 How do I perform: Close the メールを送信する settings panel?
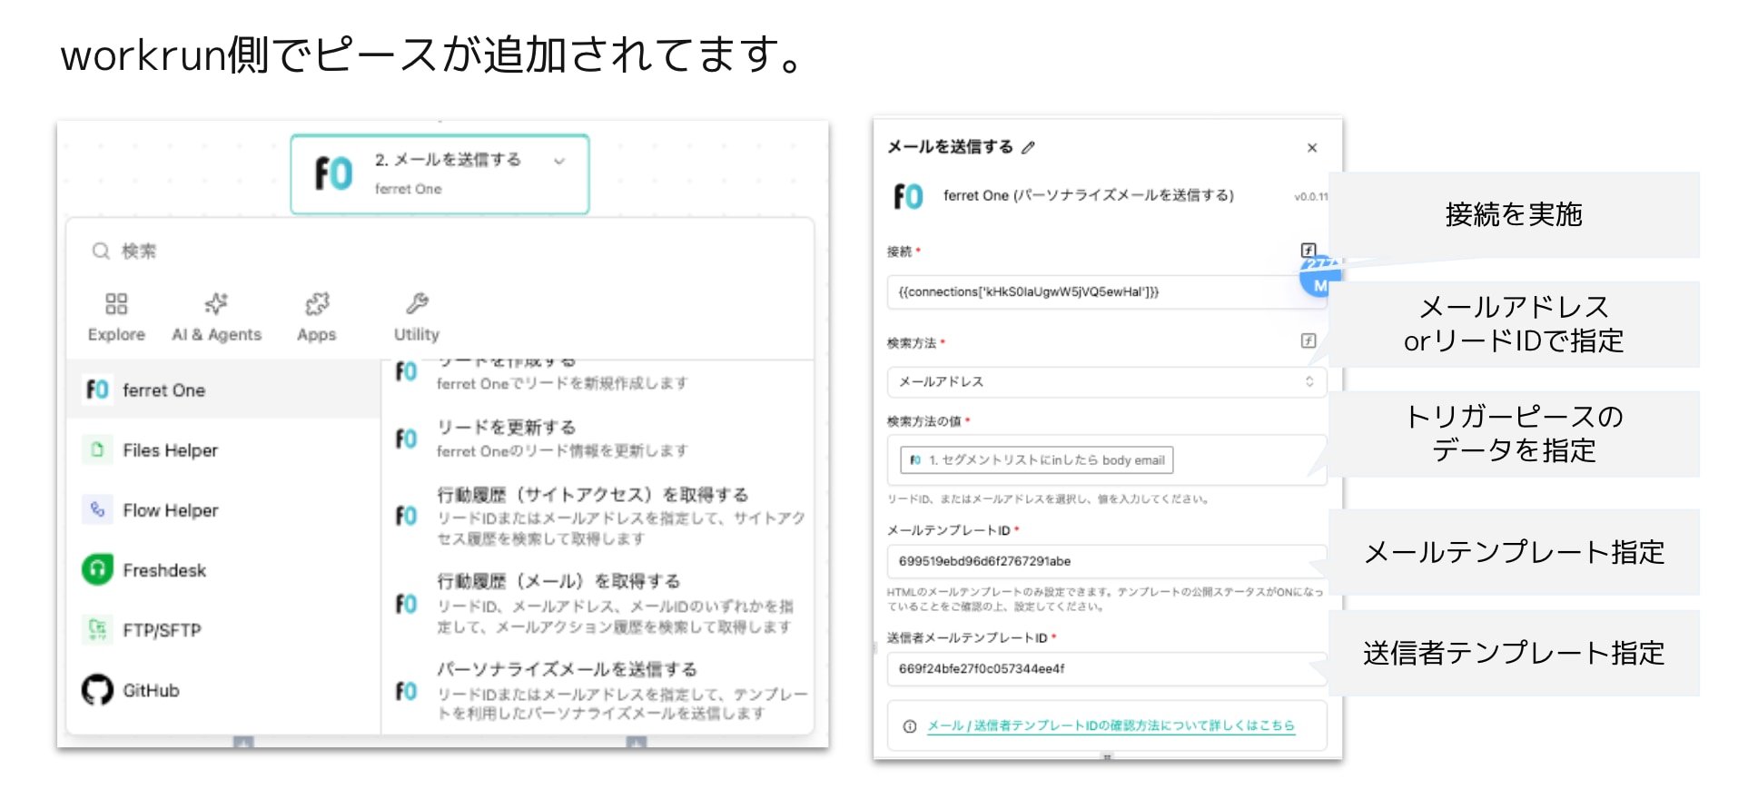(x=1311, y=148)
